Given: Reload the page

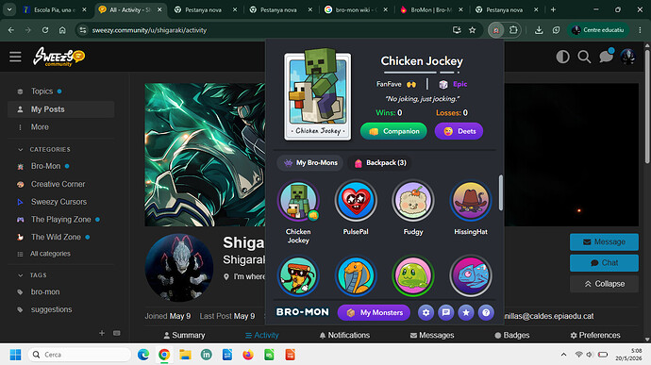Looking at the screenshot, I should point(45,30).
